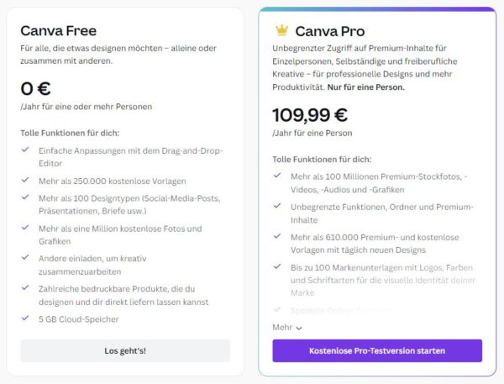Start the Kostenlose Pro-Testversion
This screenshot has width=504, height=384.
tap(376, 350)
